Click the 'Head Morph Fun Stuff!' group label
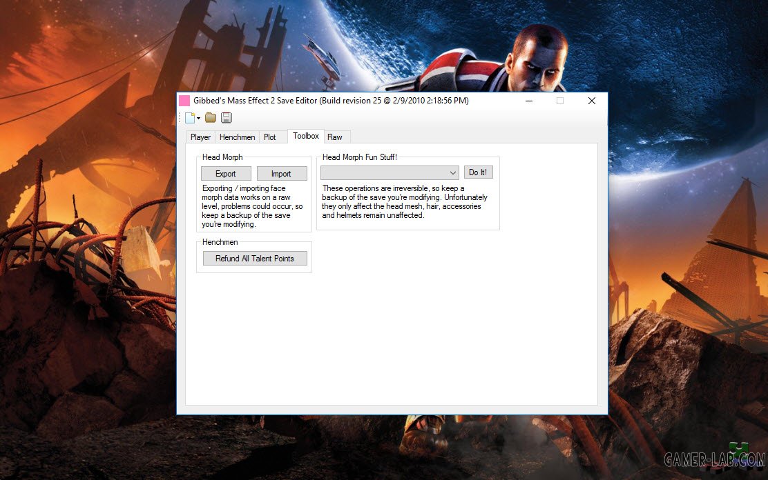 (x=360, y=157)
